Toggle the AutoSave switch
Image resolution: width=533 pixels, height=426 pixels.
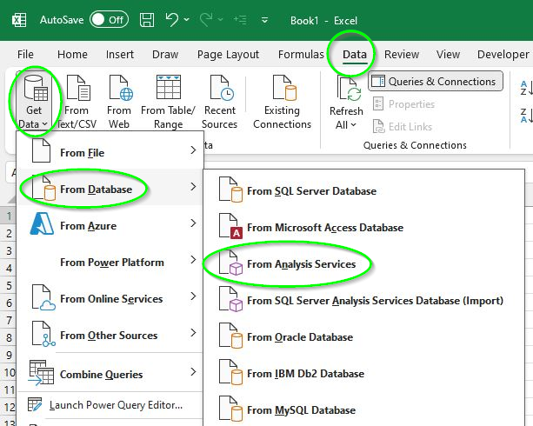coord(109,20)
